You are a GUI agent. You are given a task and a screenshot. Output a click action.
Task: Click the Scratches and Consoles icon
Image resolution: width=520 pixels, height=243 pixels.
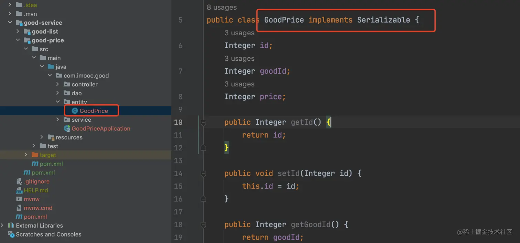(x=11, y=234)
